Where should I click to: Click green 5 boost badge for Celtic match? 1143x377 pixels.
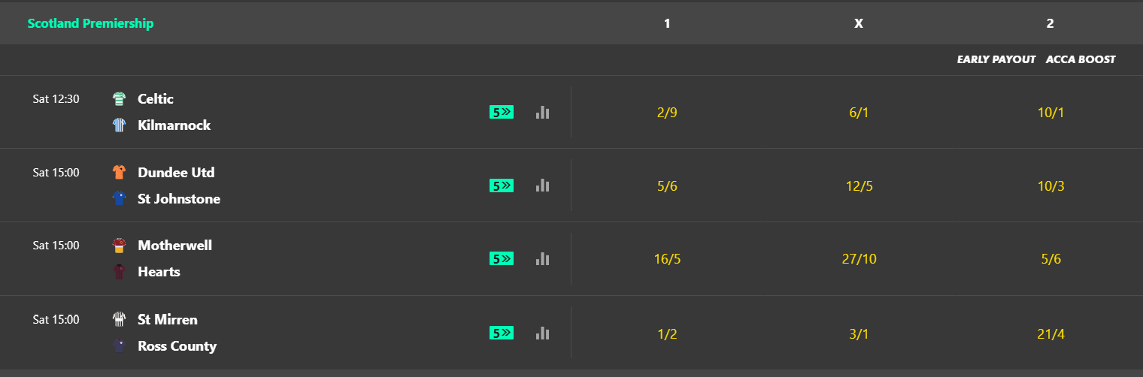point(502,112)
